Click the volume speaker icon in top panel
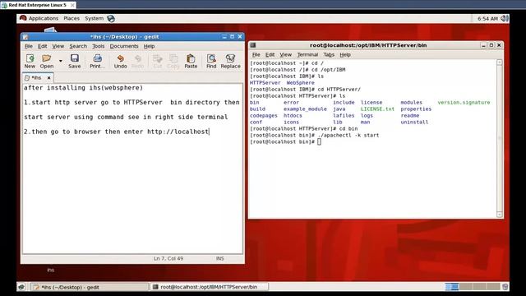The height and width of the screenshot is (296, 526). pos(505,18)
